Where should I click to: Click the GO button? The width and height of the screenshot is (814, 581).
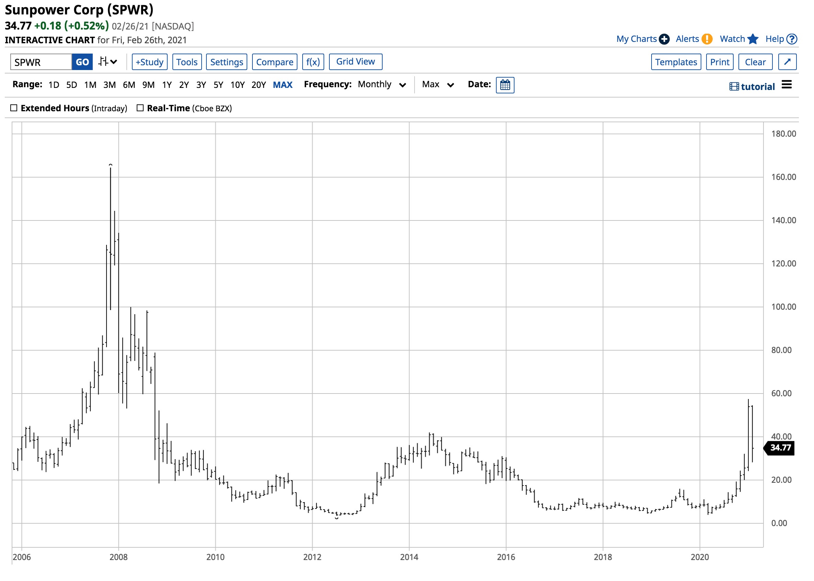point(82,62)
